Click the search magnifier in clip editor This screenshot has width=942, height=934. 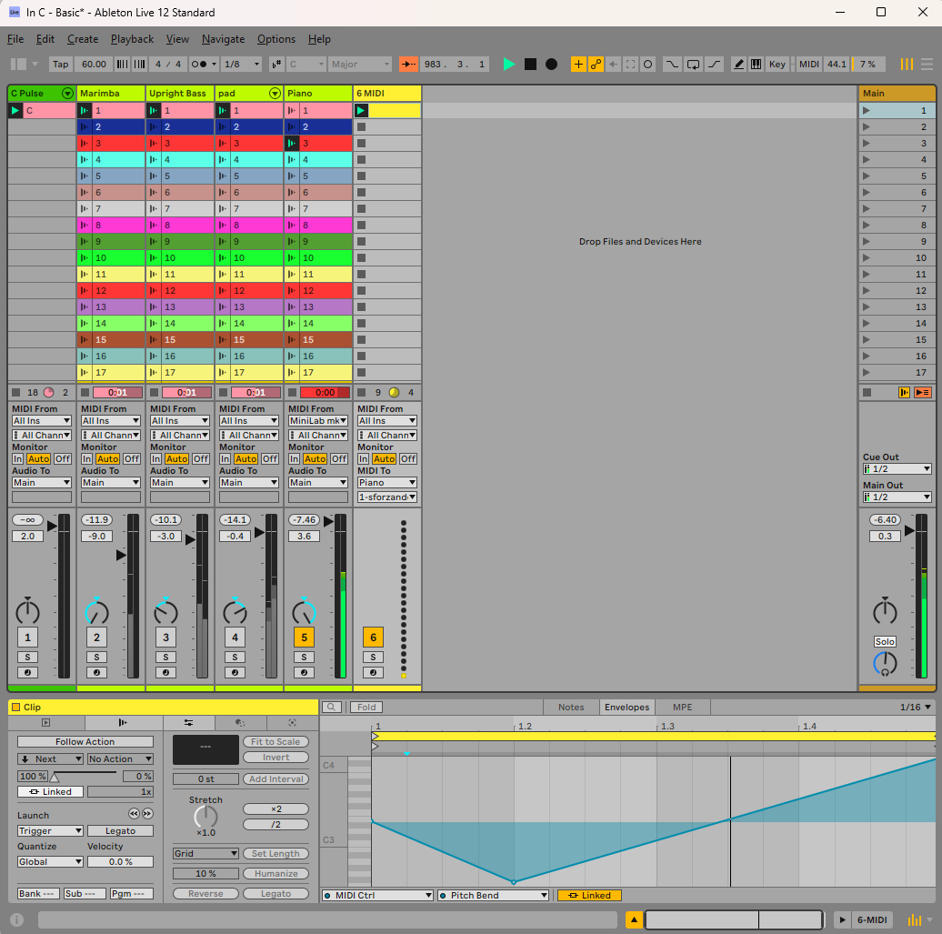(332, 707)
